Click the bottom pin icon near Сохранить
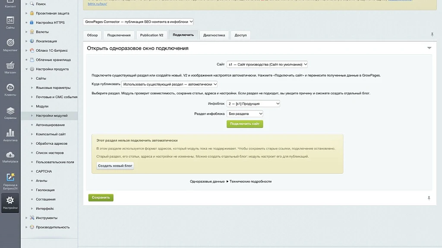Viewport: 442px width, 248px height. click(429, 198)
